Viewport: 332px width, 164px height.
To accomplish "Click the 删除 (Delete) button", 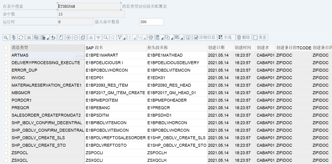I will 244,38.
